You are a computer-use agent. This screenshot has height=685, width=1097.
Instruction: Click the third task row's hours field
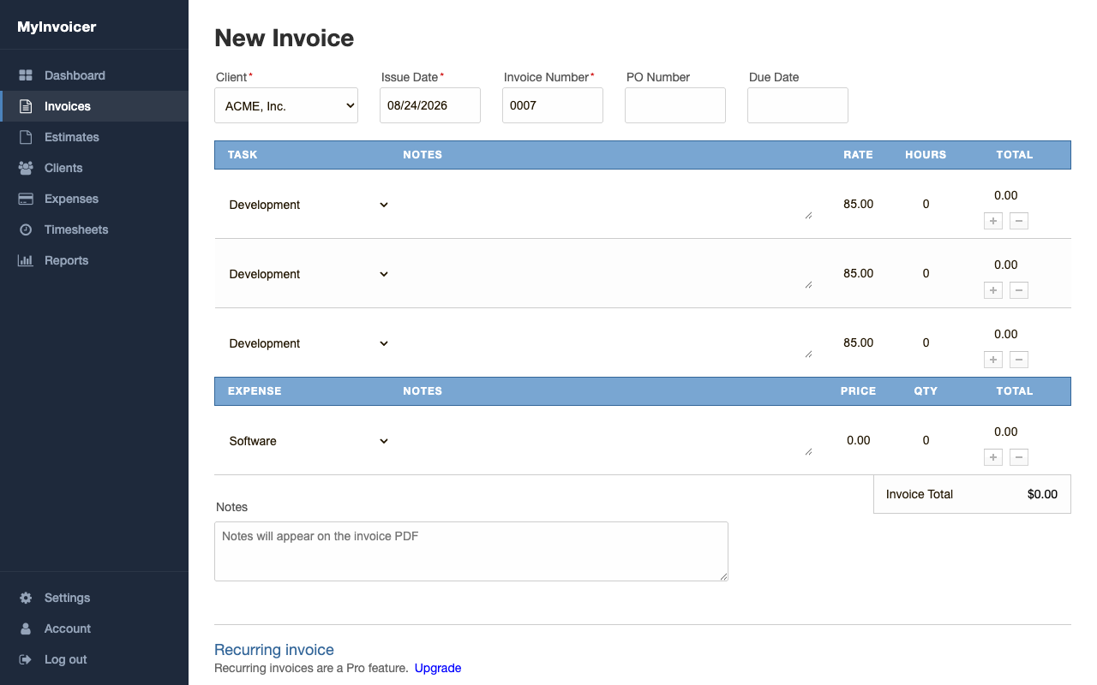click(926, 342)
